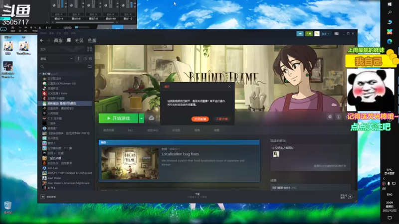Image resolution: width=399 pixels, height=224 pixels.
Task: Click the microphone tray icon
Action: pos(389,183)
